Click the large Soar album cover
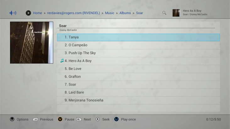Image resolution: width=230 pixels, height=129 pixels. (31, 43)
